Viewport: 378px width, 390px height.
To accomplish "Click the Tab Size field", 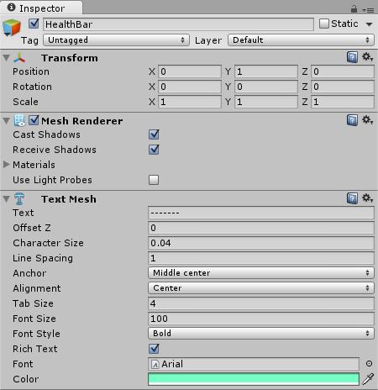I will [x=261, y=303].
